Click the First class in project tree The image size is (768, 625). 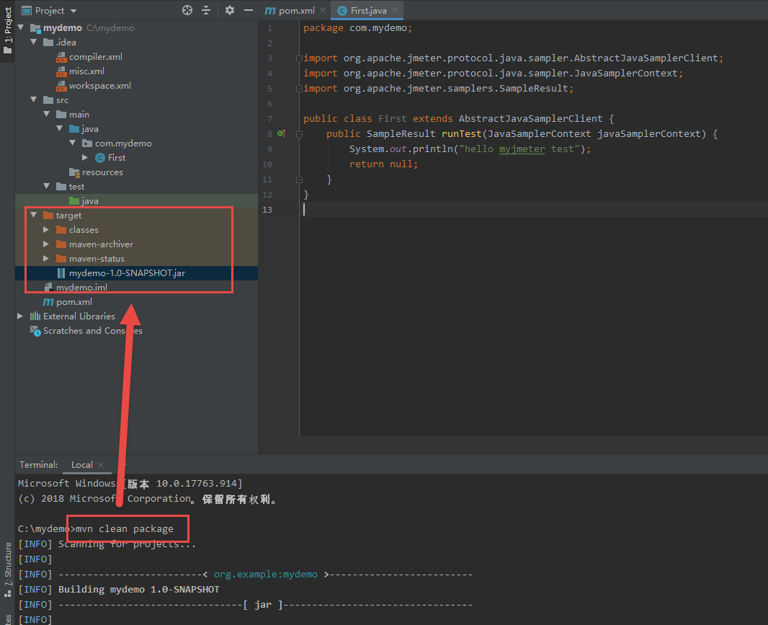pyautogui.click(x=116, y=157)
